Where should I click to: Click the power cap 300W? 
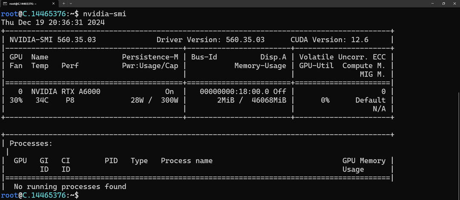point(169,100)
